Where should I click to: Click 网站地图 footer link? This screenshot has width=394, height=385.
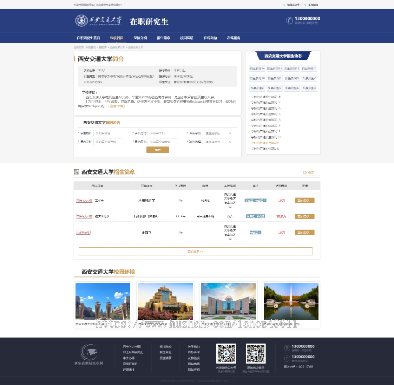pos(193,364)
